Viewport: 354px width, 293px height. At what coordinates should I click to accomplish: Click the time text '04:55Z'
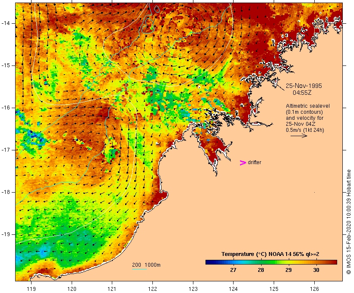(x=302, y=93)
